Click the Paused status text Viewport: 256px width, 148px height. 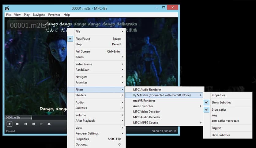10,131
